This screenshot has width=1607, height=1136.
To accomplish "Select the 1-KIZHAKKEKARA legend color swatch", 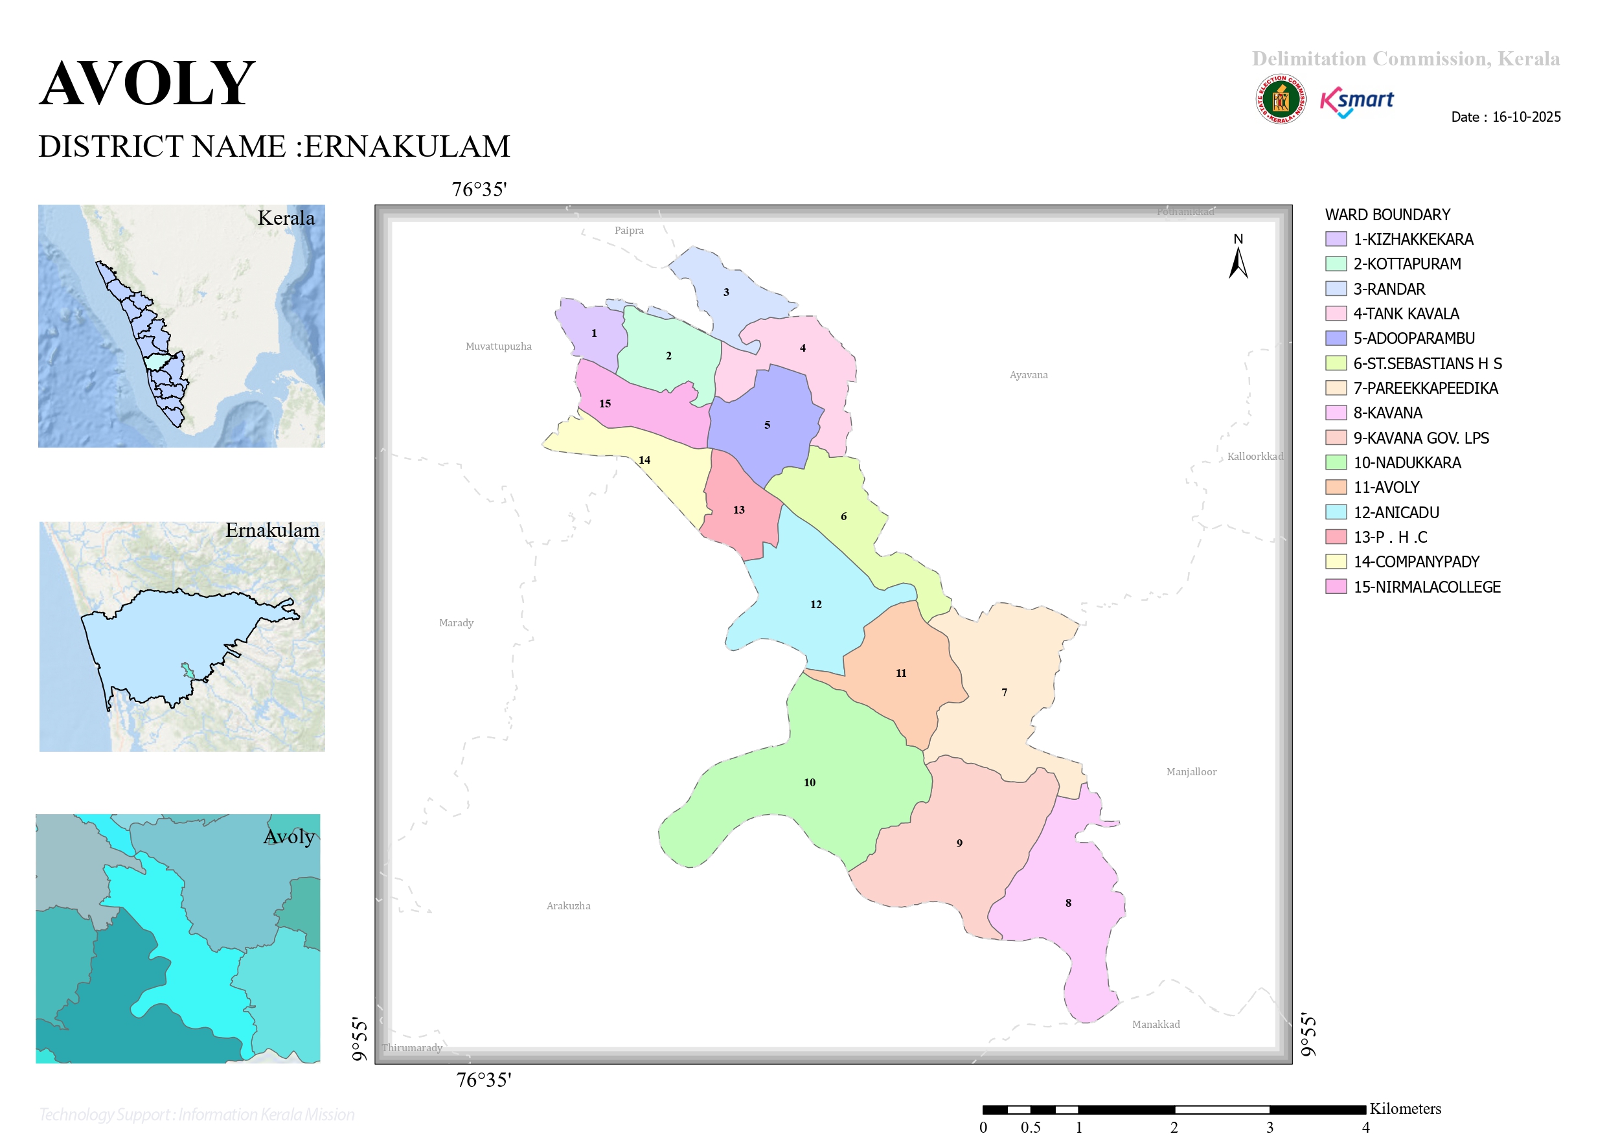I will (1336, 240).
